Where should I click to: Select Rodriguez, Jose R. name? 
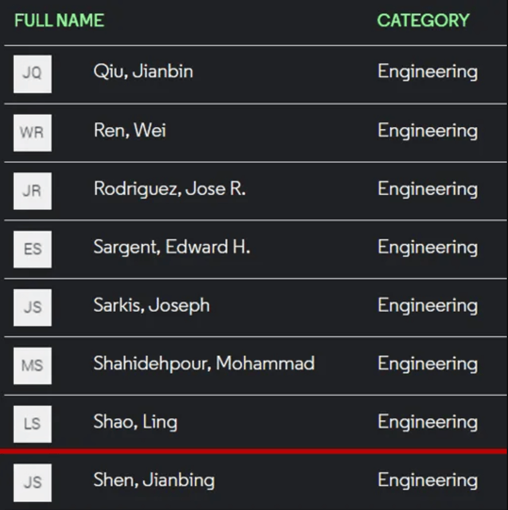click(x=169, y=188)
